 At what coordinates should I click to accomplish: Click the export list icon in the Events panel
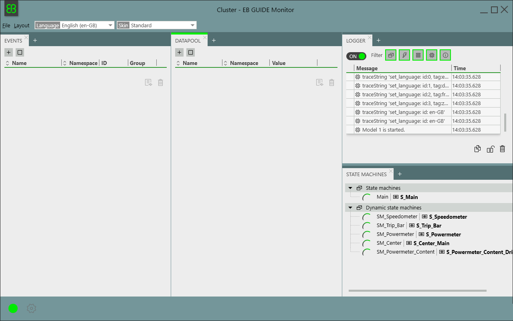coord(149,83)
